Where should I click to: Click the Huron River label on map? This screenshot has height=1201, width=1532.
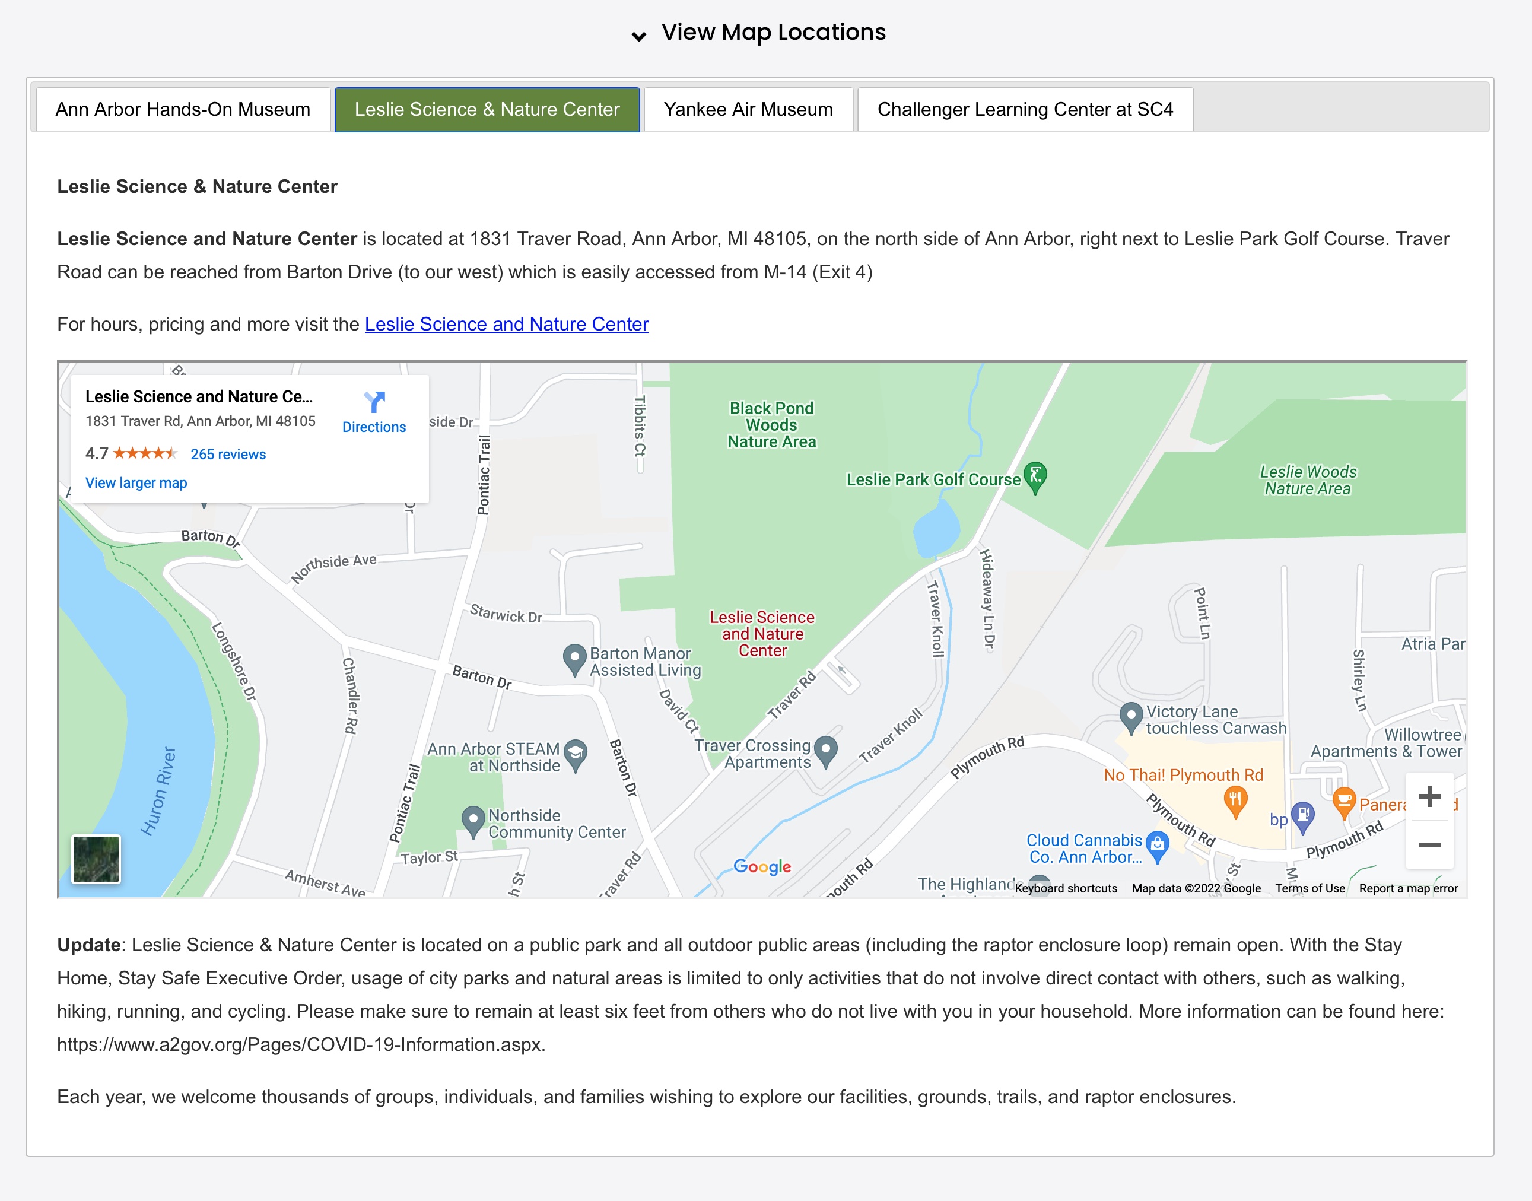pyautogui.click(x=158, y=791)
